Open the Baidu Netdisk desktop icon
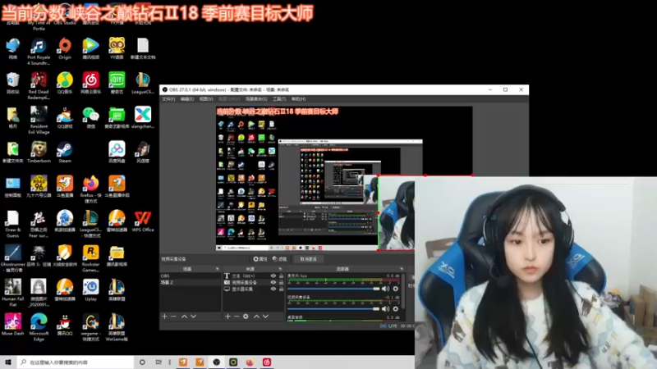 click(117, 152)
